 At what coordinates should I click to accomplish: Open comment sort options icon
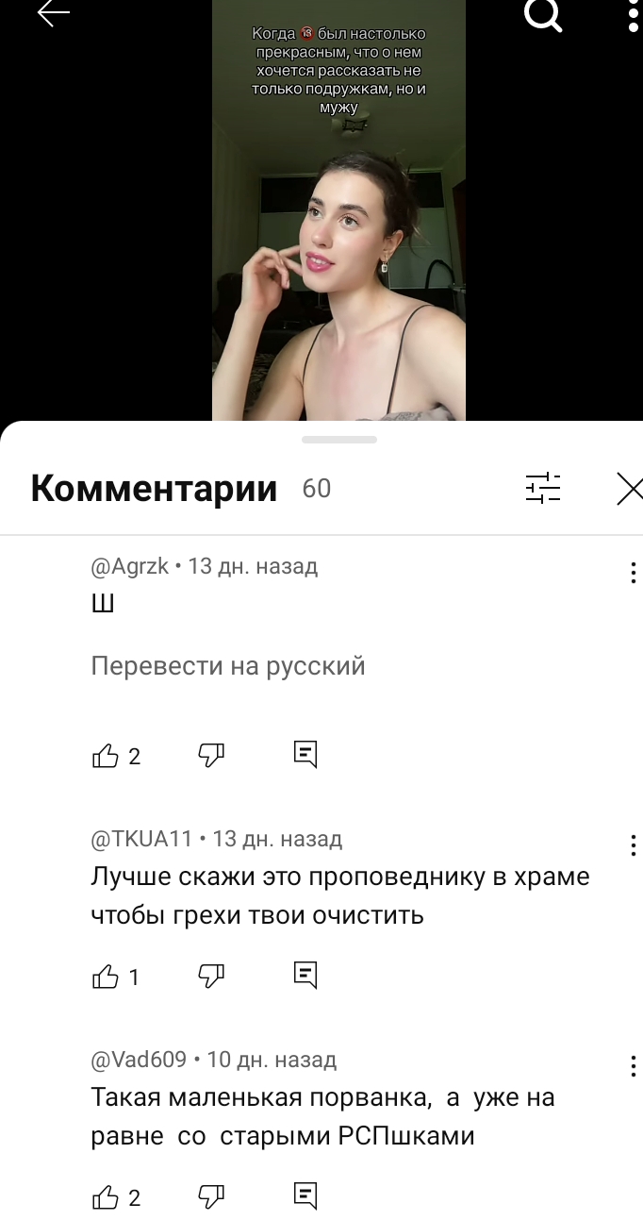click(543, 488)
